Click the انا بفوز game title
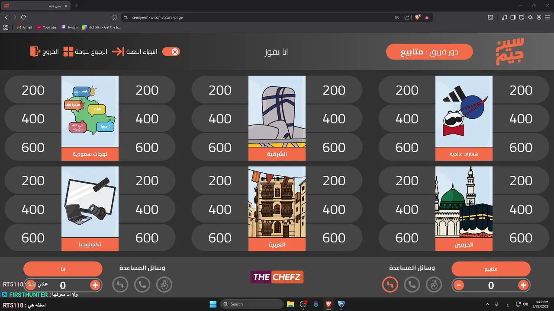Image resolution: width=554 pixels, height=311 pixels. [277, 52]
